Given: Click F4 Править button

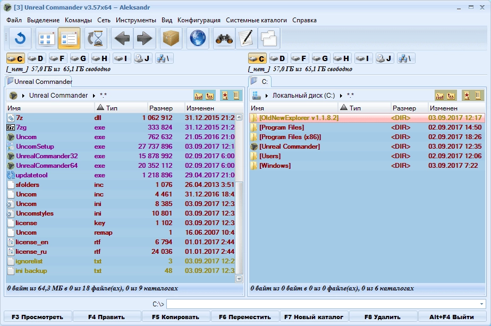Looking at the screenshot, I should (106, 317).
